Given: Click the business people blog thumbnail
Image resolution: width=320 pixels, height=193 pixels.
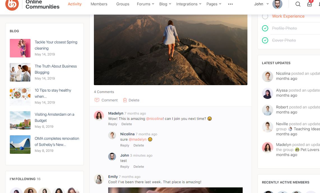Looking at the screenshot, I should pos(20,72).
